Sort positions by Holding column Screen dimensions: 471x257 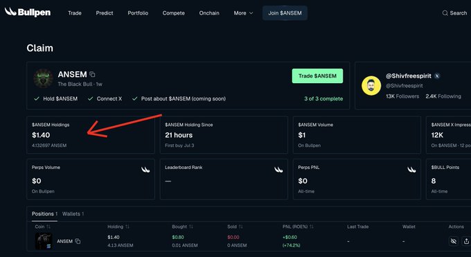click(x=127, y=227)
